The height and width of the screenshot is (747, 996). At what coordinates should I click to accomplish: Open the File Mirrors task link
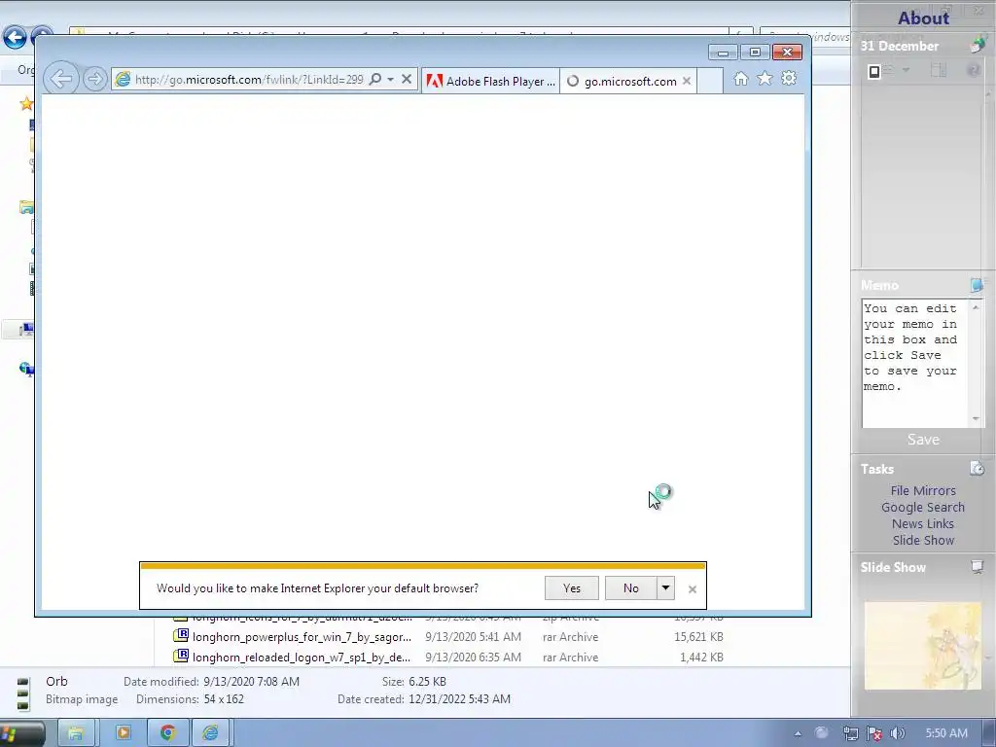point(923,490)
